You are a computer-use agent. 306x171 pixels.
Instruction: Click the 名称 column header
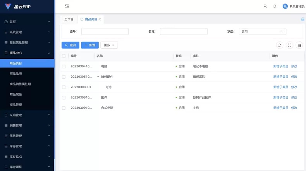pyautogui.click(x=100, y=56)
